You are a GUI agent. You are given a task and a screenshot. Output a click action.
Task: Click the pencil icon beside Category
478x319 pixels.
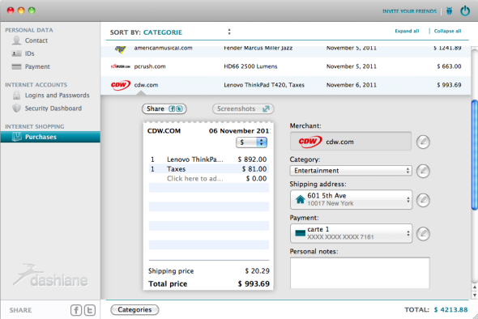[x=423, y=171]
